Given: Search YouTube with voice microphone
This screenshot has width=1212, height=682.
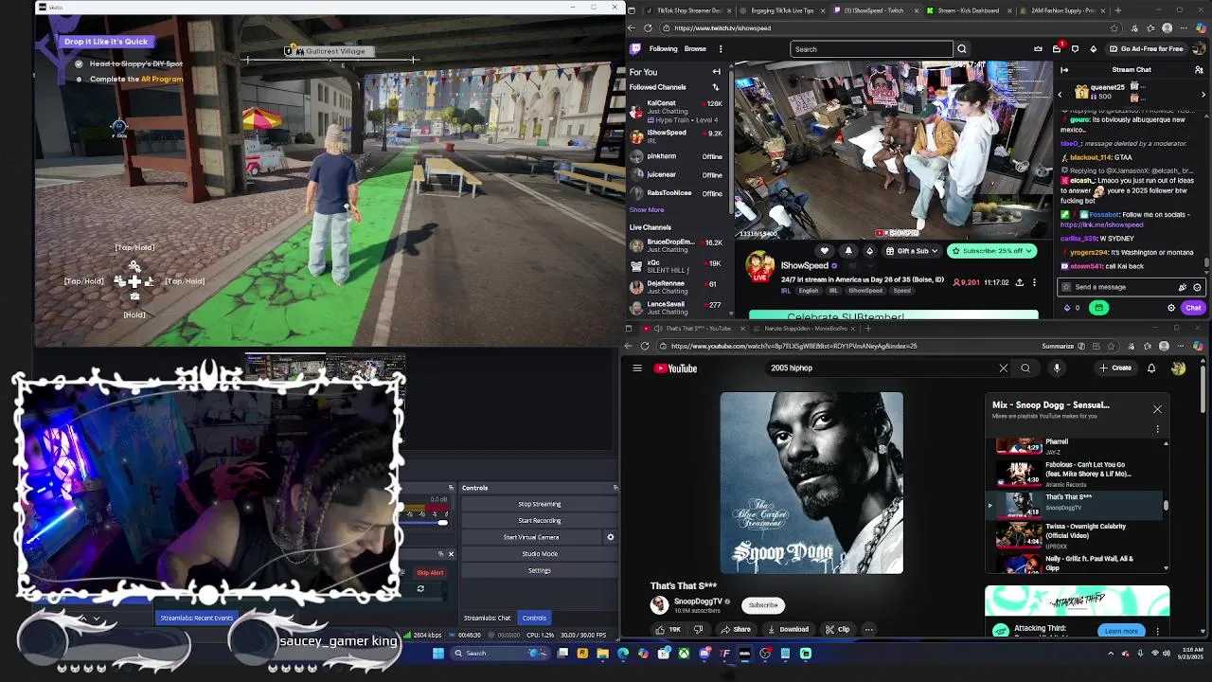Looking at the screenshot, I should [x=1057, y=368].
